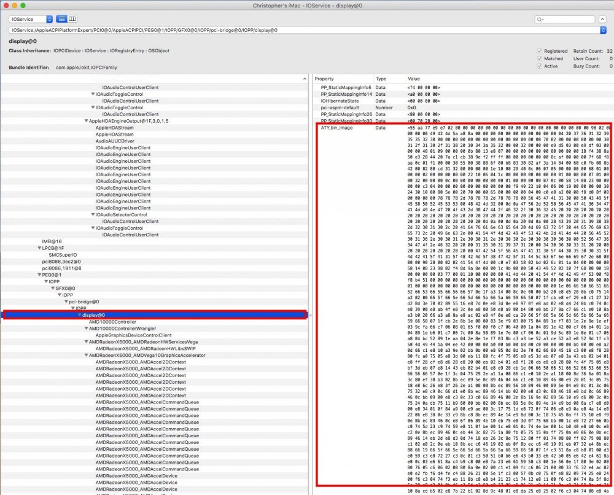Select the pci-bridge@0 row label
The width and height of the screenshot is (614, 495).
click(x=84, y=302)
